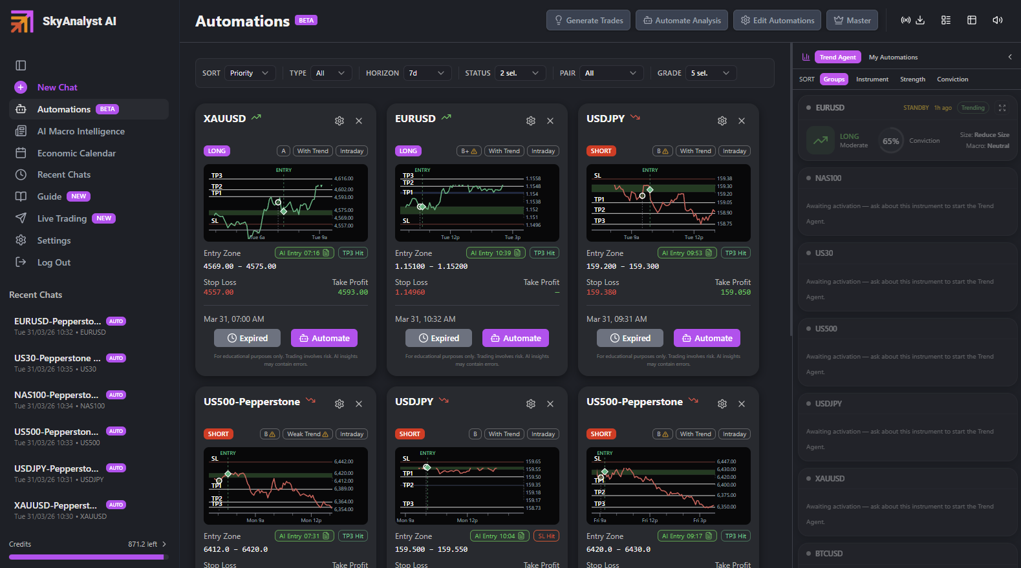This screenshot has height=568, width=1021.
Task: Dismiss the EURUSD trade card
Action: pyautogui.click(x=550, y=121)
